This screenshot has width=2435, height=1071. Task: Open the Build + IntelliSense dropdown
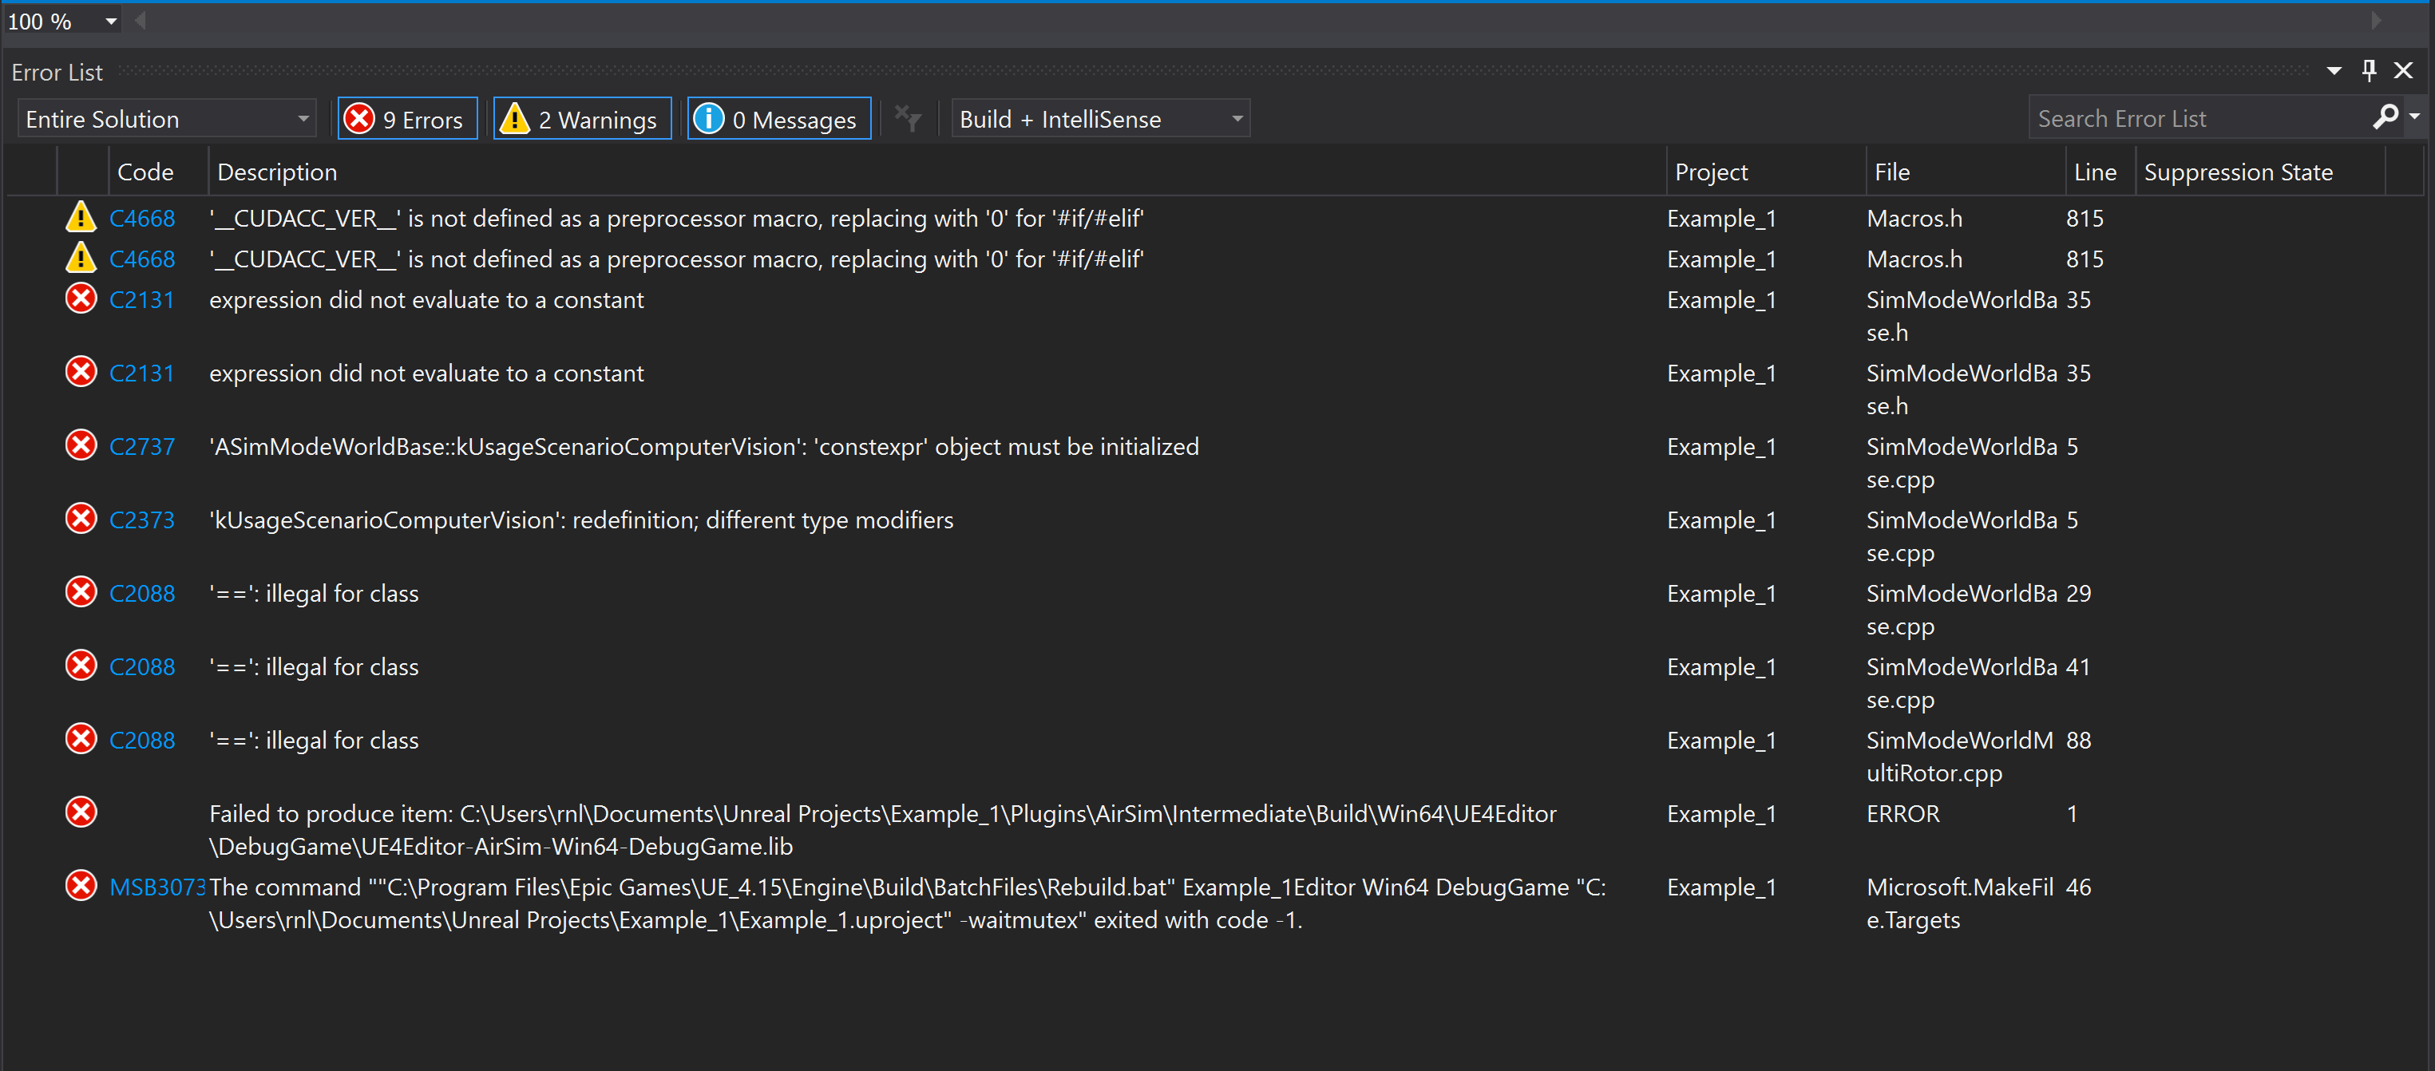[1237, 117]
